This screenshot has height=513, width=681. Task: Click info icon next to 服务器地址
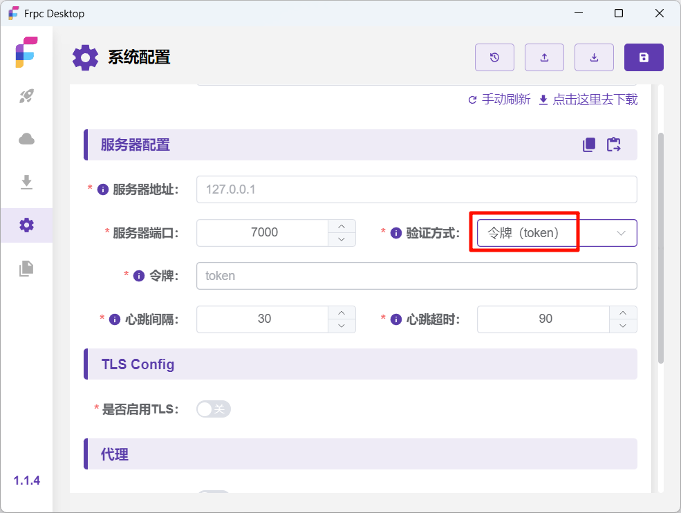coord(103,189)
